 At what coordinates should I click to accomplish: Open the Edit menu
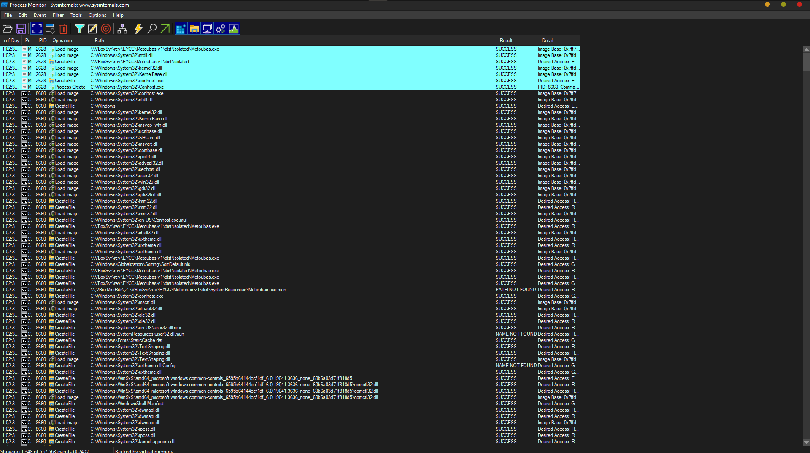coord(23,15)
